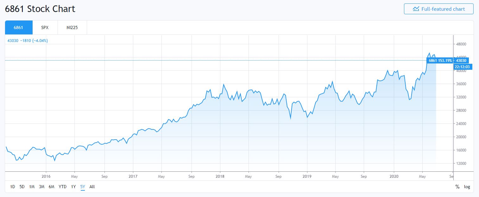Screen dimensions: 479x197
Task: Select the 6M time range
Action: (51, 187)
